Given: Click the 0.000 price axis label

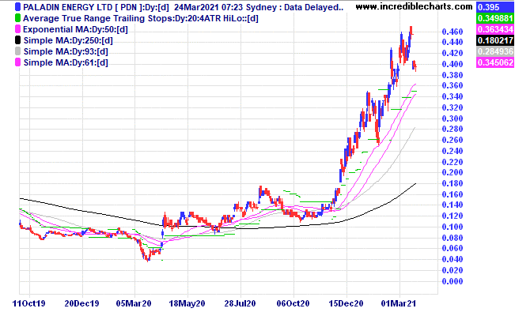Looking at the screenshot, I should pyautogui.click(x=453, y=281).
